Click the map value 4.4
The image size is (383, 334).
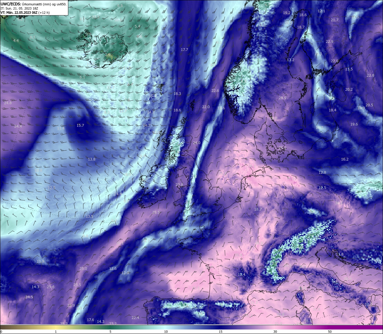(x=16, y=40)
